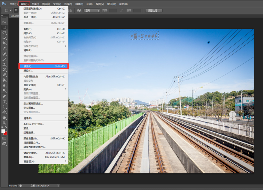Screen dimensions: 263x190
Task: Select the Pen tool
Action: [4, 97]
